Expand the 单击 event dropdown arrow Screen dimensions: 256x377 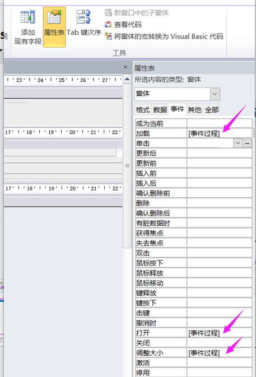[238, 143]
